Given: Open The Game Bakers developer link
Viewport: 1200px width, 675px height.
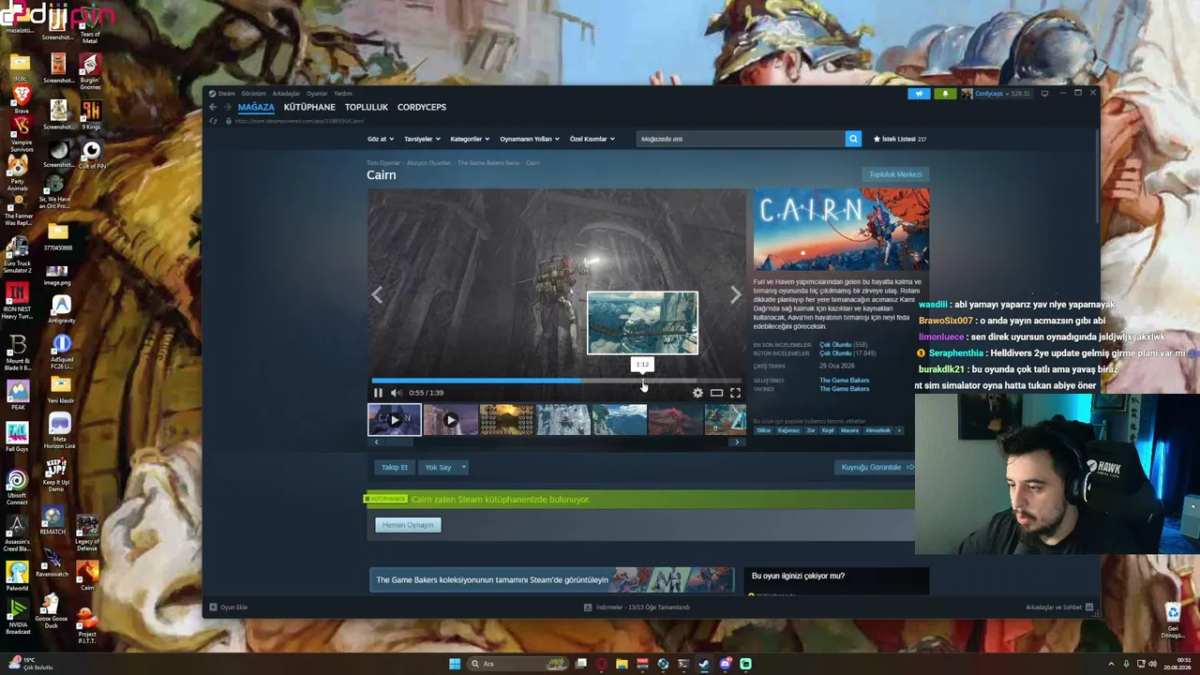Looking at the screenshot, I should 845,381.
